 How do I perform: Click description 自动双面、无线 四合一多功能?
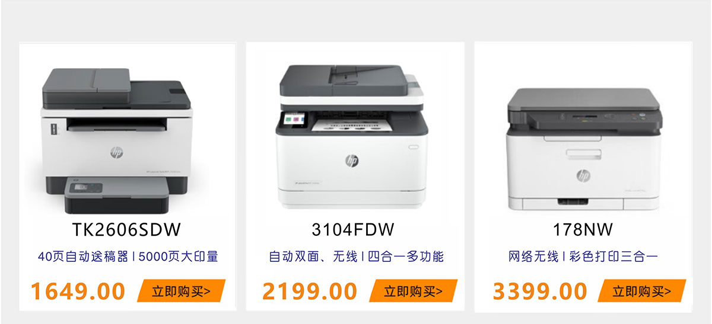point(356,256)
